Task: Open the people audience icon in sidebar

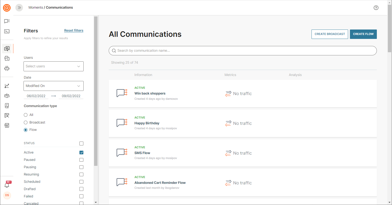Action: point(7,96)
